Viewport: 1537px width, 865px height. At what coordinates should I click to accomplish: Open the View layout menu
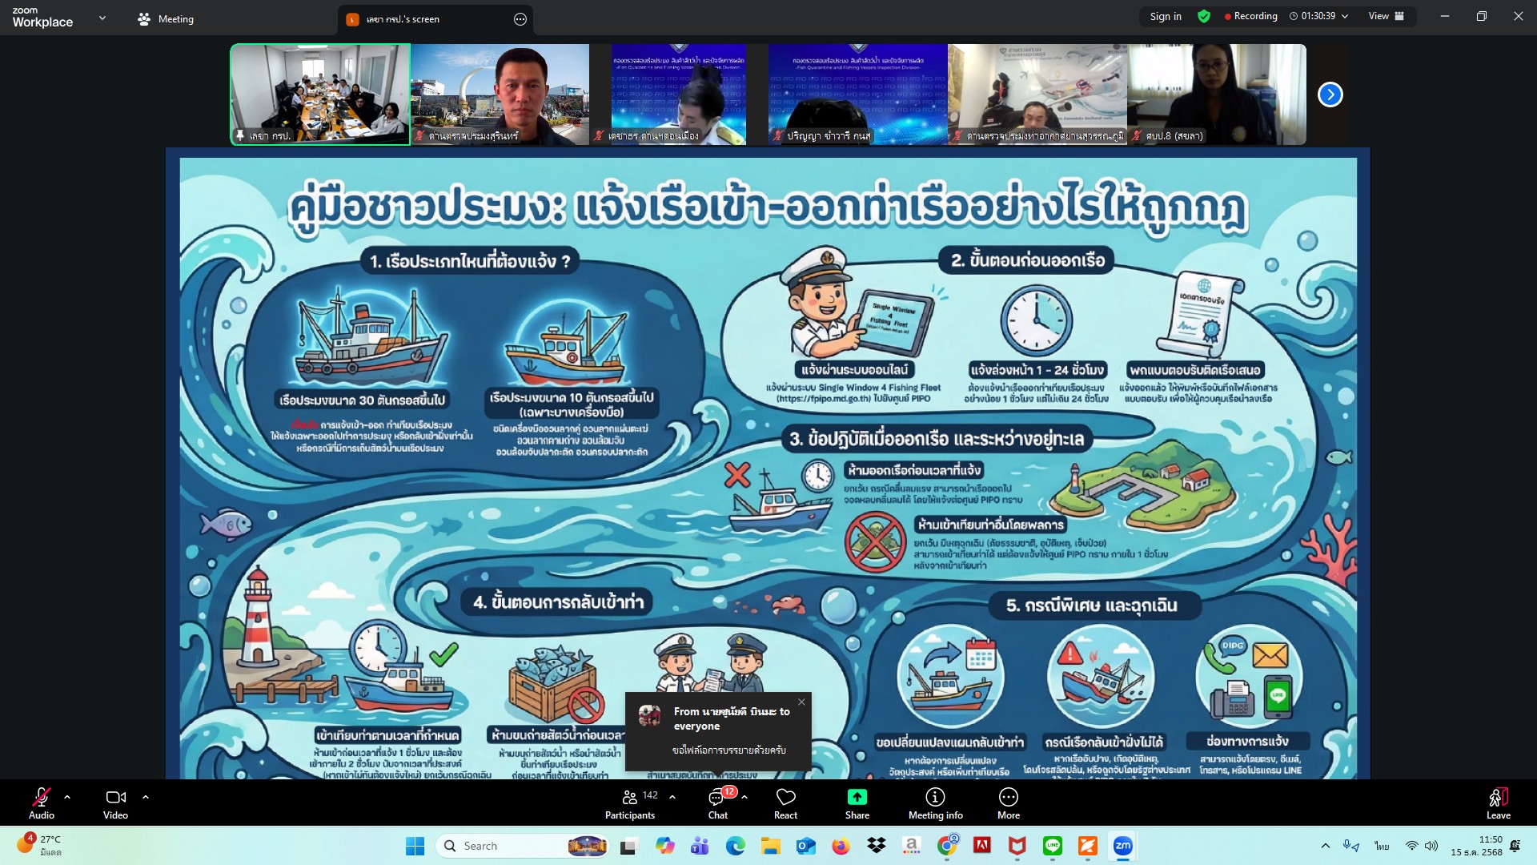coord(1386,16)
